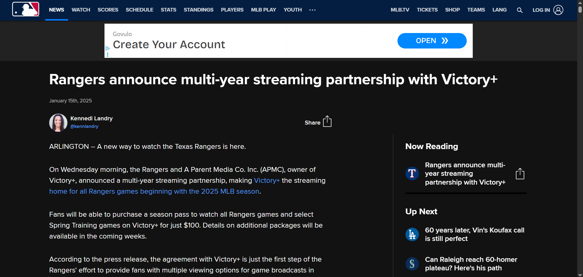Open the Teams menu in header
Image resolution: width=583 pixels, height=277 pixels.
[476, 10]
